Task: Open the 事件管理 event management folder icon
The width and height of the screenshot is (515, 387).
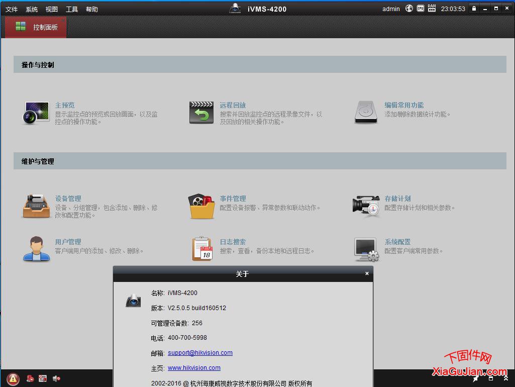Action: pos(201,206)
